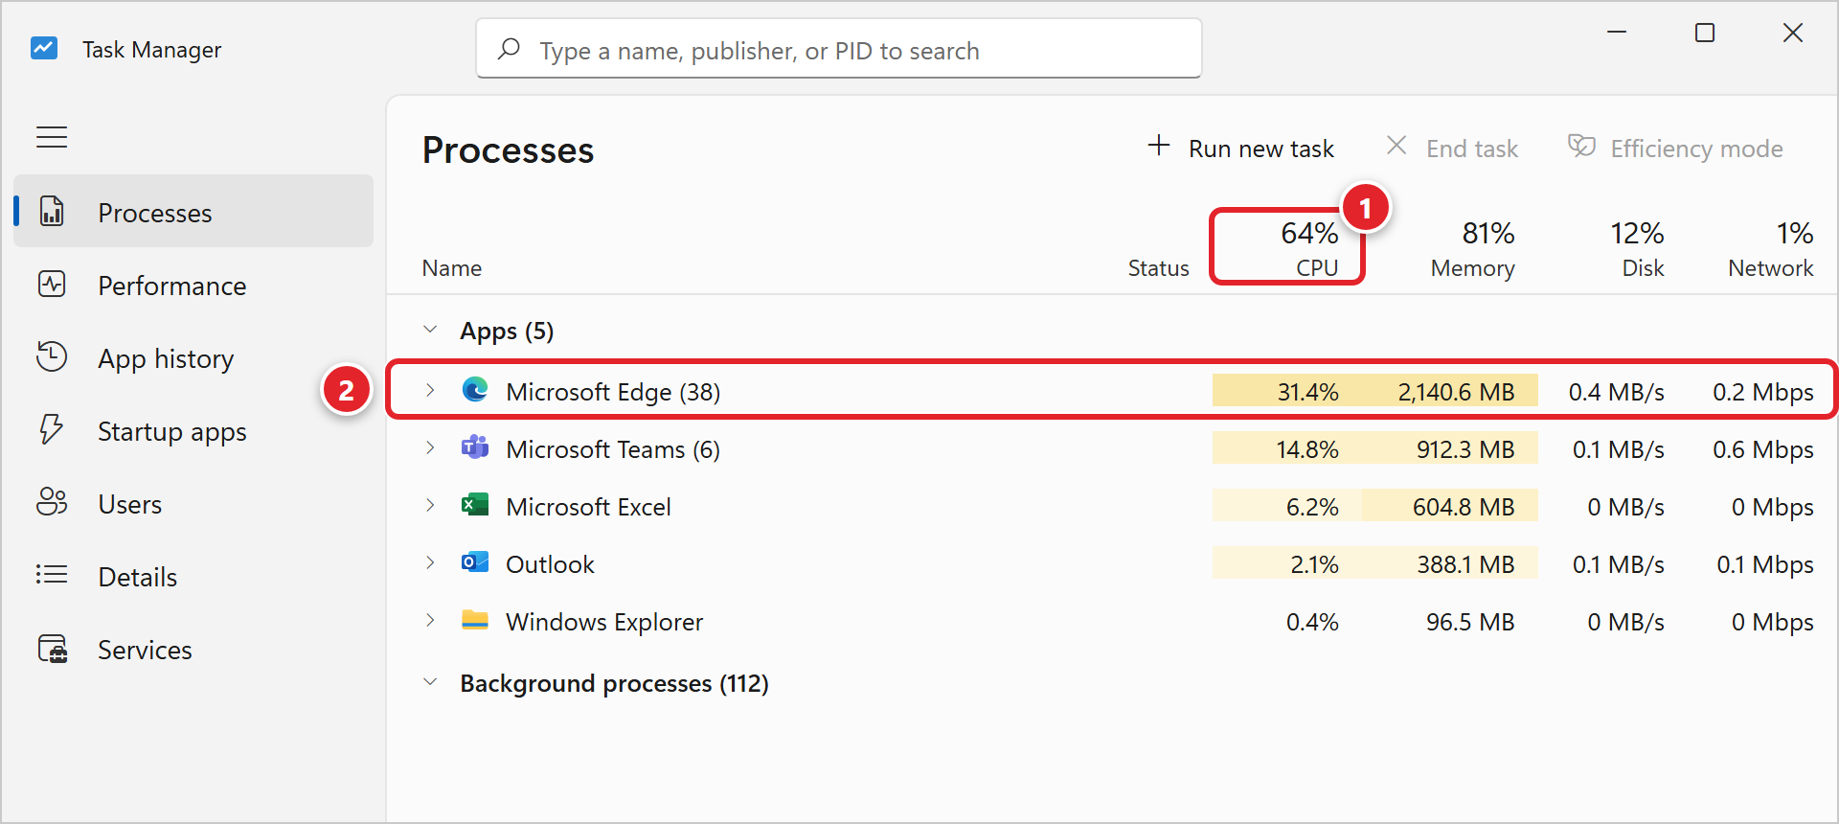Click the Startup apps icon
This screenshot has width=1839, height=824.
pos(52,429)
